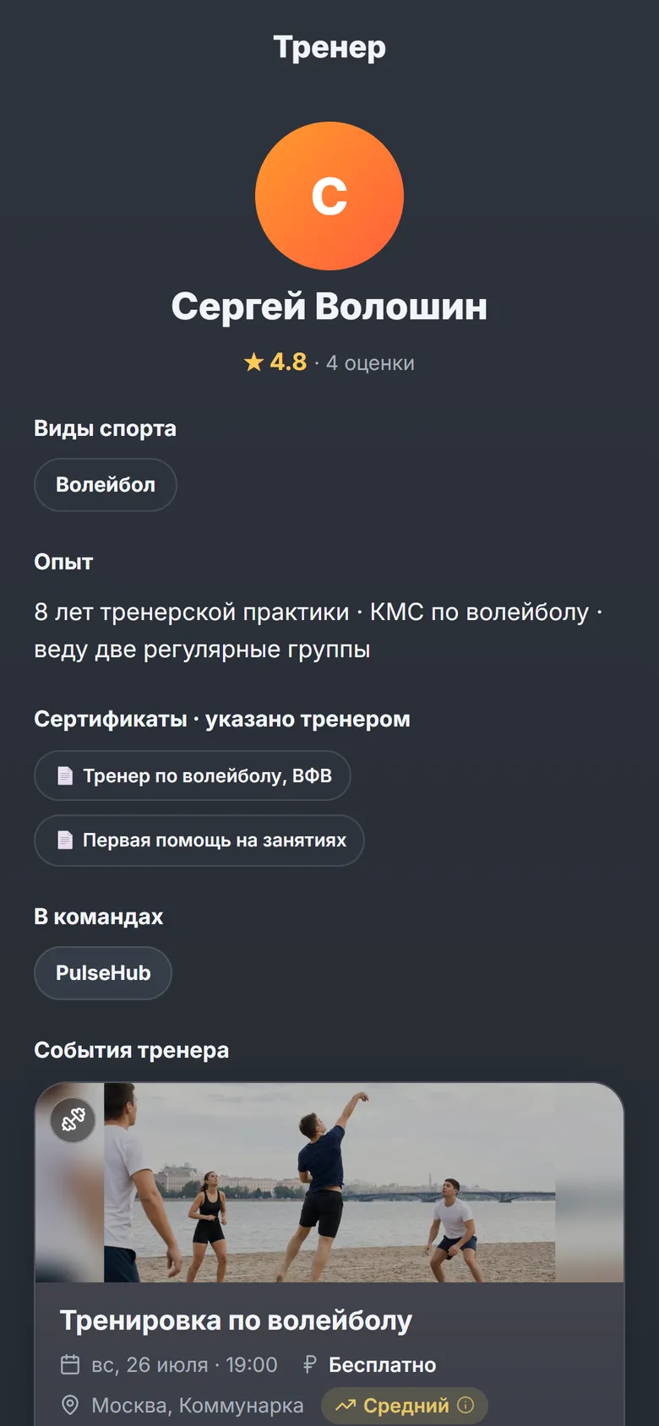Click the document icon in Первая помощь chip
The image size is (659, 1426).
pos(65,840)
